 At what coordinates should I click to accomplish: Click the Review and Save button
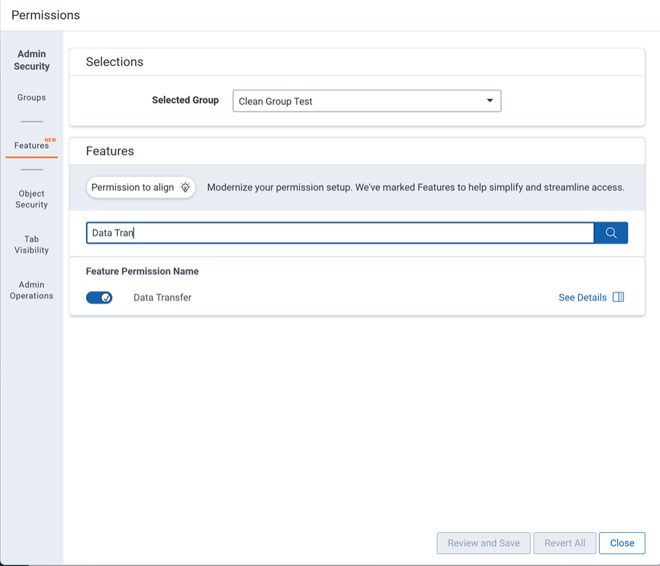click(x=483, y=543)
